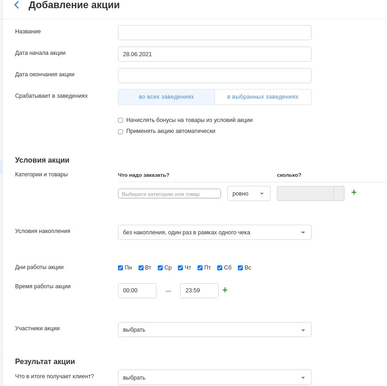The image size is (387, 386).
Task: Add another category condition with the green plus
Action: (354, 192)
